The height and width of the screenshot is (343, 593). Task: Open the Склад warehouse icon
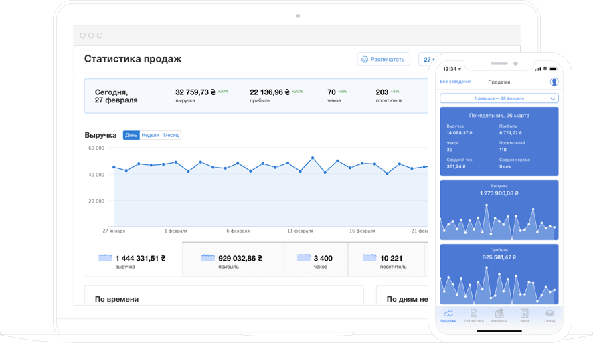point(549,313)
